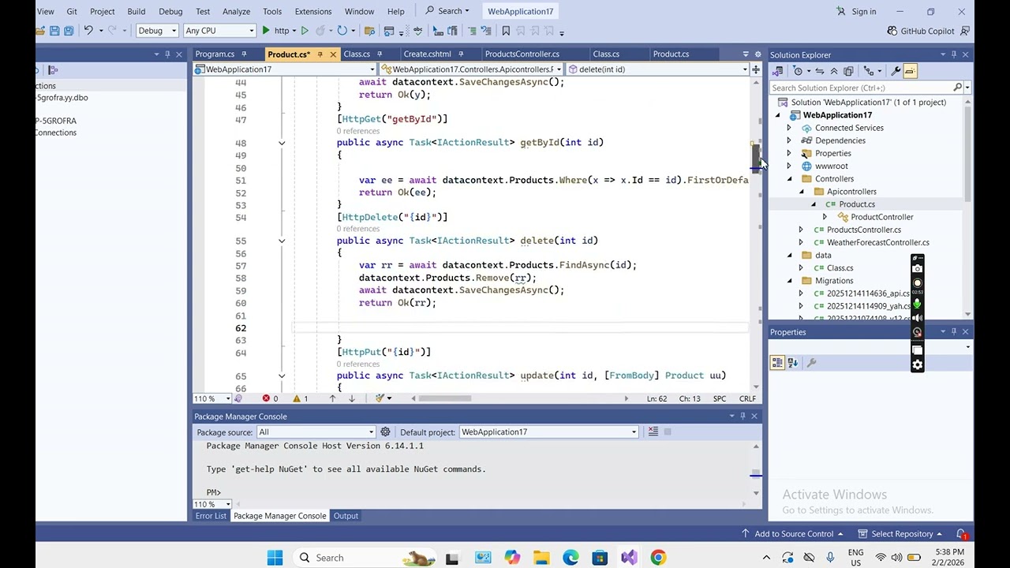Image resolution: width=1010 pixels, height=568 pixels.
Task: Click the editor horizontal scrollbar thumb
Action: (445, 398)
